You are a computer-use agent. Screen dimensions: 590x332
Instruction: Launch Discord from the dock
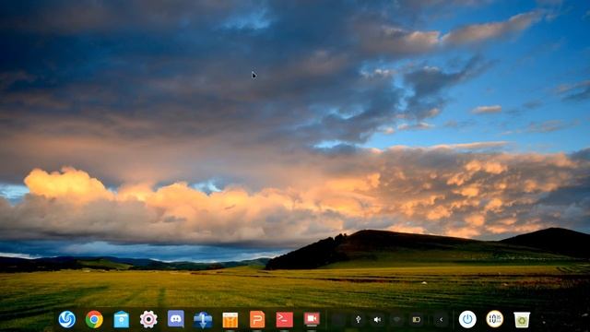point(176,319)
